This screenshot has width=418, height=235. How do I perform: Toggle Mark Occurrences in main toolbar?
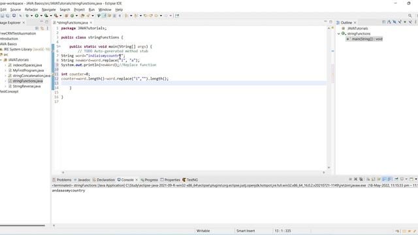[104, 16]
